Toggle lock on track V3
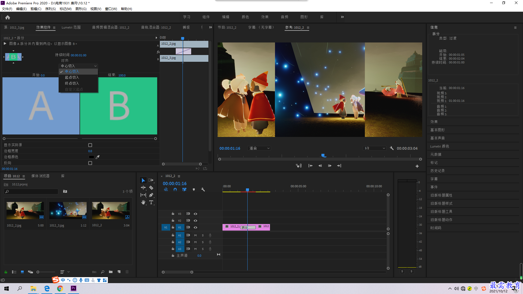This screenshot has height=294, width=523. pos(173,214)
